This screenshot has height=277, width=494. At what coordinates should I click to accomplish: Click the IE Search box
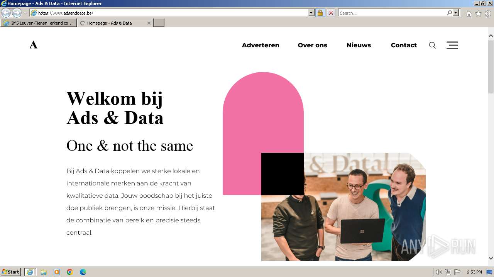pyautogui.click(x=392, y=13)
